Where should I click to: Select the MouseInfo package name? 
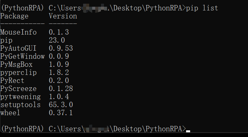point(19,32)
